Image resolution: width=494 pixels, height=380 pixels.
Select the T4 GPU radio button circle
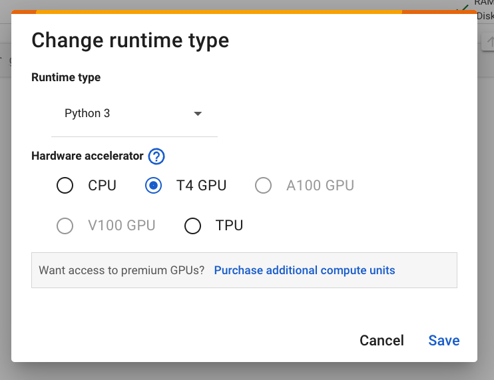153,186
